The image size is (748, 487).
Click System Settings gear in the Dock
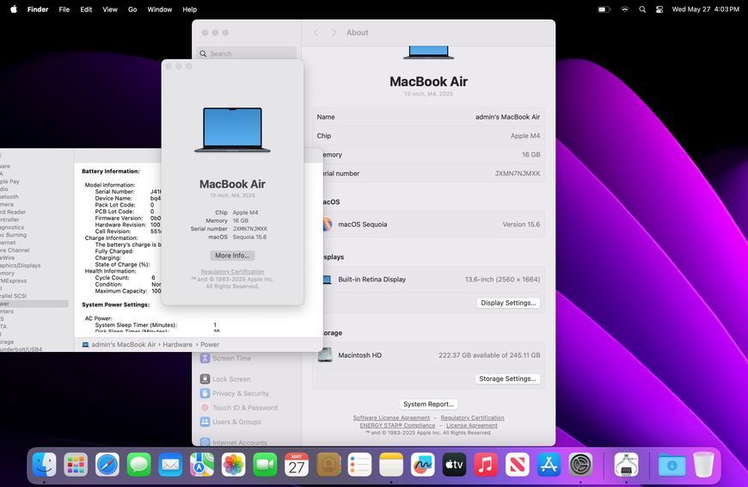[580, 464]
